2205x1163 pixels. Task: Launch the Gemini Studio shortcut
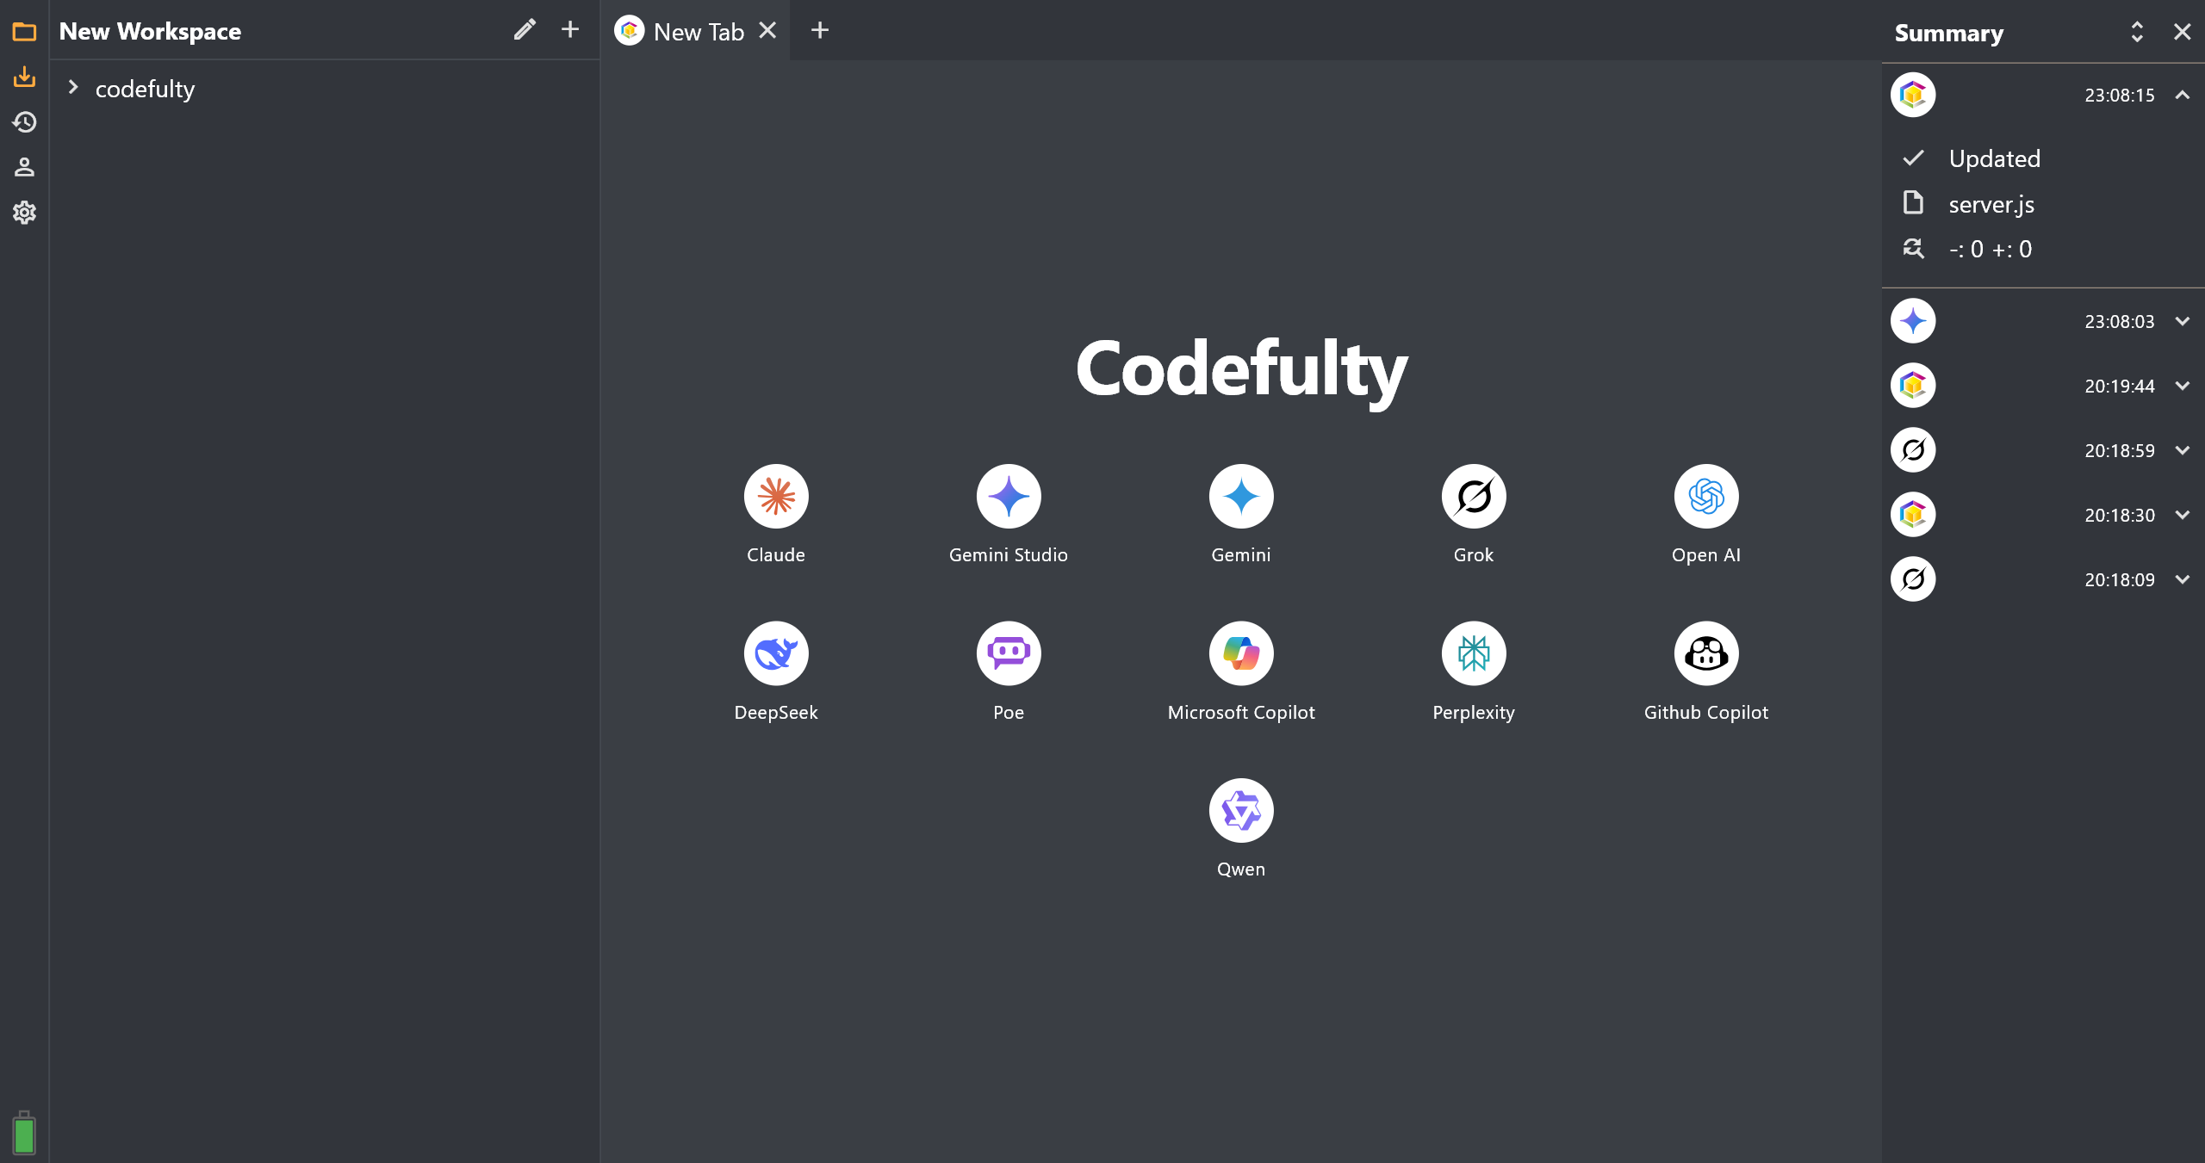click(1008, 497)
